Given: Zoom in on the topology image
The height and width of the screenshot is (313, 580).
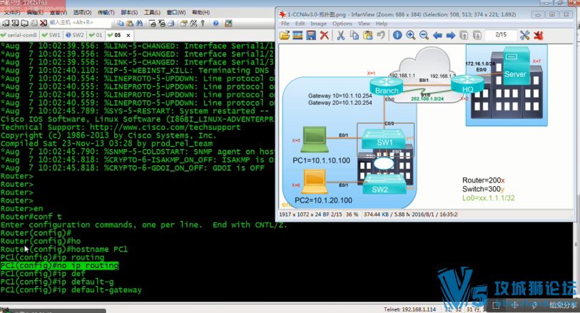Looking at the screenshot, I should [x=411, y=36].
